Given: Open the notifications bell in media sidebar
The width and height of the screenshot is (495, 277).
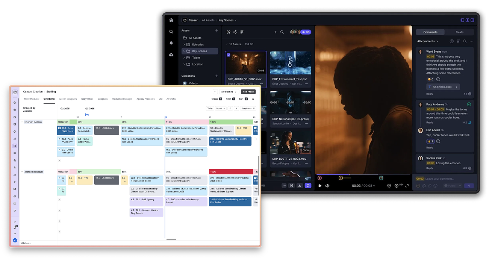Looking at the screenshot, I should [x=171, y=43].
